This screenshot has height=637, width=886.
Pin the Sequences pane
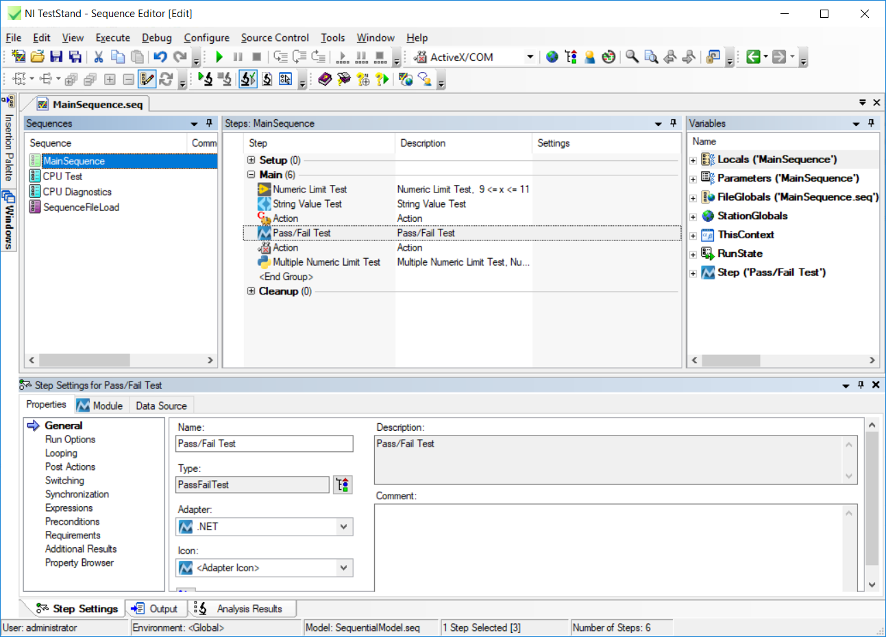click(x=209, y=123)
